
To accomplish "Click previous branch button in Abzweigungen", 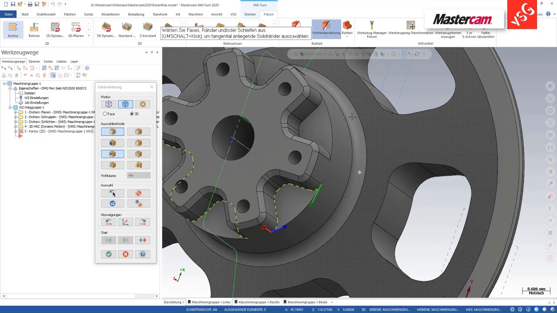I will (108, 222).
